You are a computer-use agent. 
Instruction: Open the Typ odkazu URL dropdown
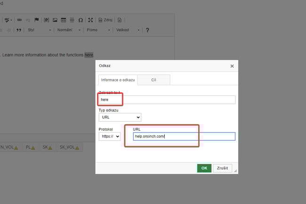pyautogui.click(x=120, y=118)
